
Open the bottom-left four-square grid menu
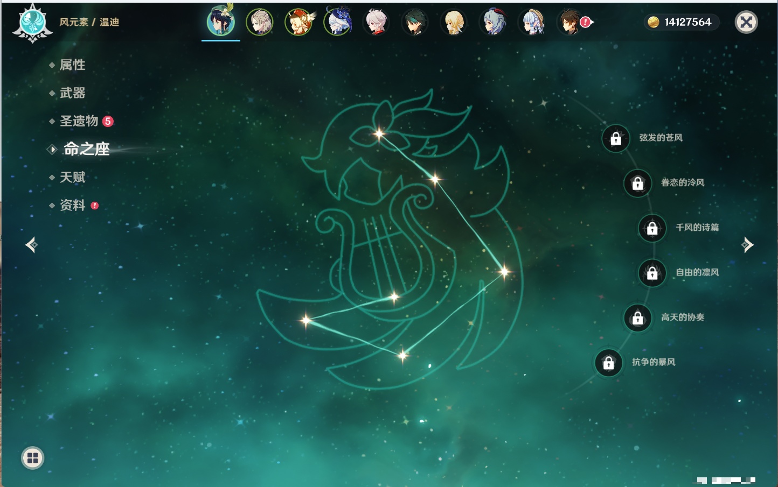32,458
